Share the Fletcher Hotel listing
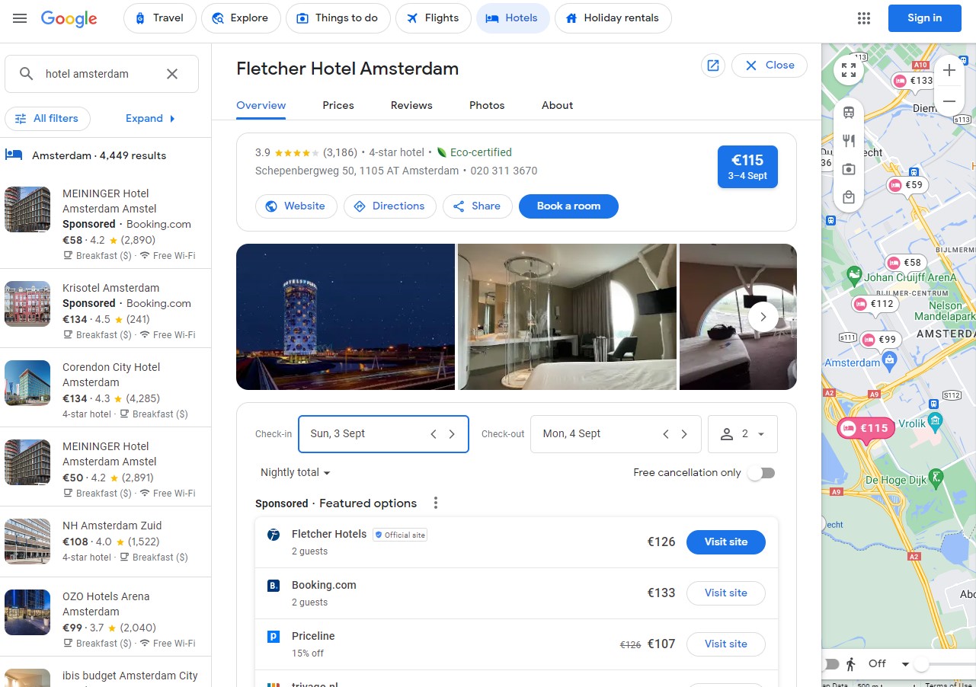The height and width of the screenshot is (687, 976). (478, 206)
